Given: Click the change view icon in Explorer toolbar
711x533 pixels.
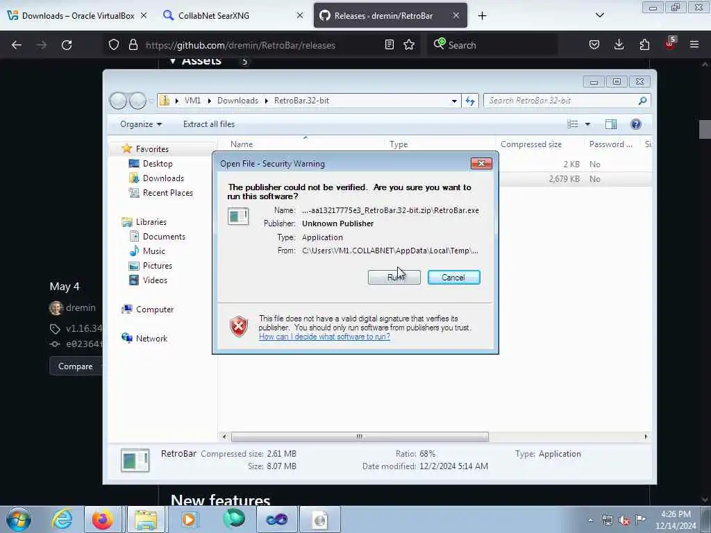Looking at the screenshot, I should pyautogui.click(x=573, y=124).
